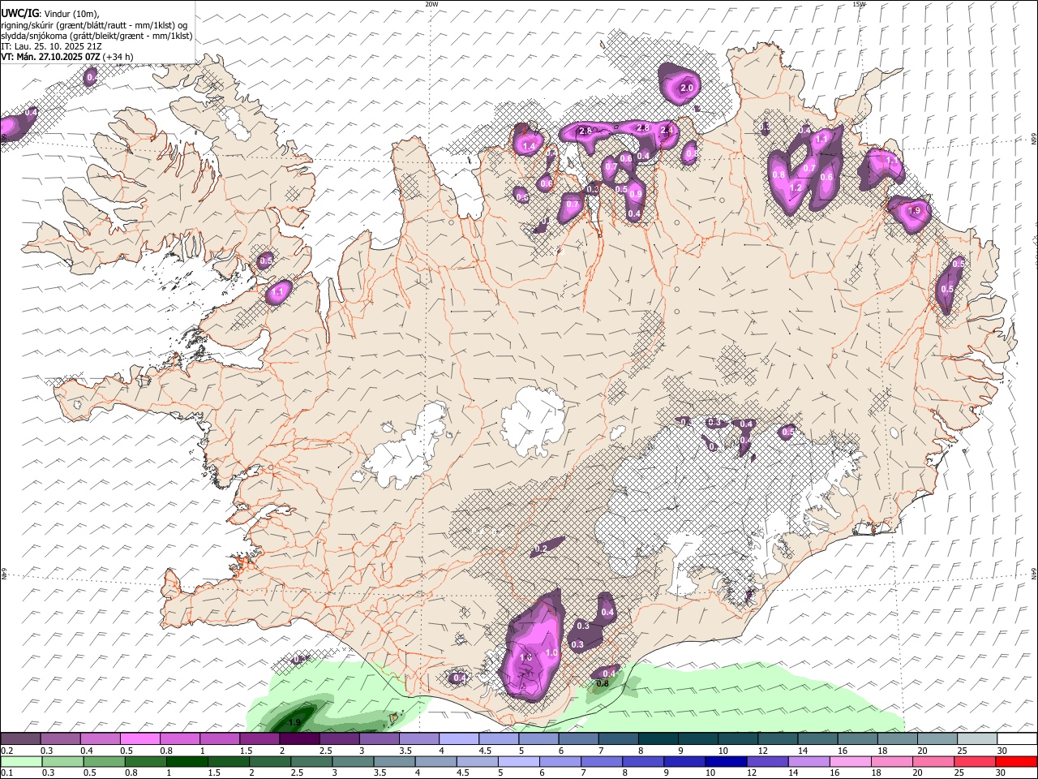Click the 1.9 rain value in the green area
Screen dimensions: 1038x779
[x=294, y=722]
